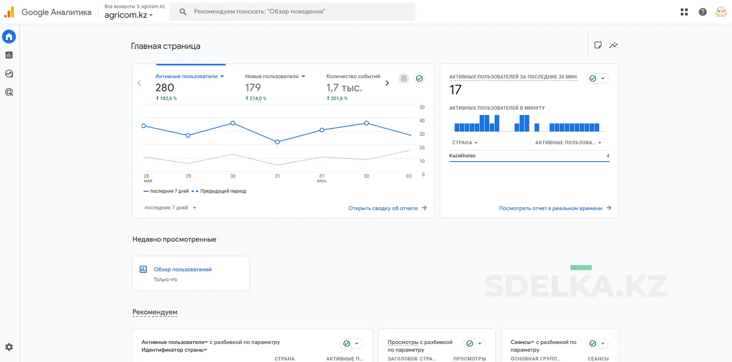Click the arrow next to realtime report link
The image size is (732, 362).
tap(609, 208)
